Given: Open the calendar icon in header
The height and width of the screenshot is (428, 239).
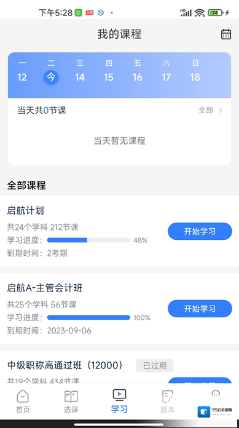Looking at the screenshot, I should coord(226,34).
